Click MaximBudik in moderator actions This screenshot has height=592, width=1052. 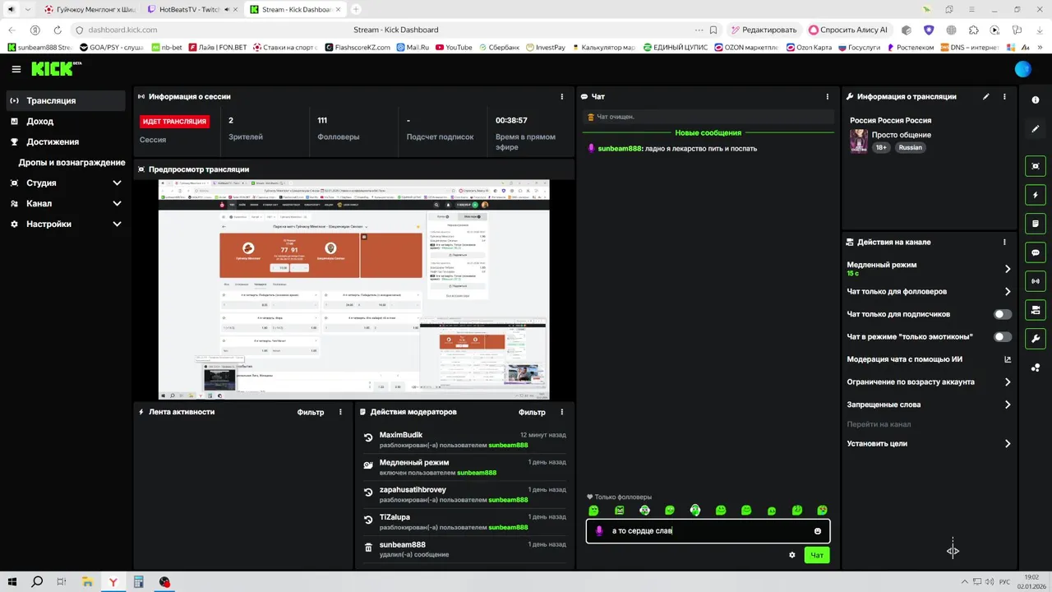coord(401,434)
